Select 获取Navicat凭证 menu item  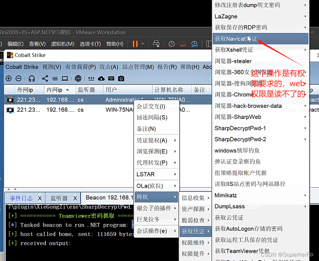tap(260, 39)
